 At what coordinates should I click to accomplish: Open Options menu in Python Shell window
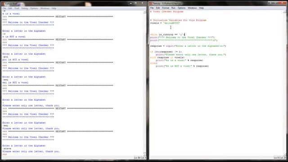34,8
